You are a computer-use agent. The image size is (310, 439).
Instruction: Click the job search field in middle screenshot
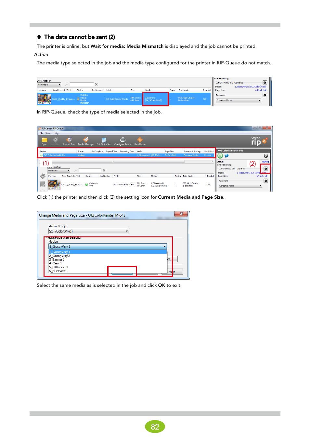tap(90, 170)
